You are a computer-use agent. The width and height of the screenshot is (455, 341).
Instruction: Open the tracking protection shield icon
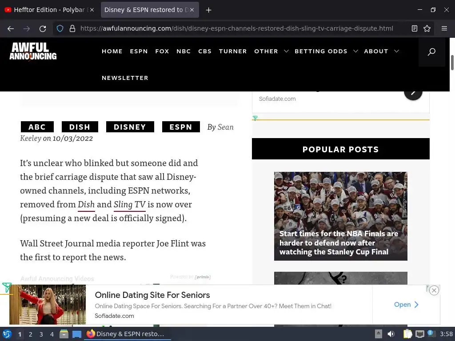pos(60,28)
